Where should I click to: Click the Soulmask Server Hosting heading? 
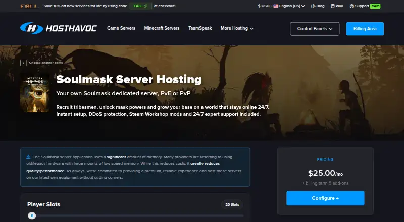coord(129,79)
